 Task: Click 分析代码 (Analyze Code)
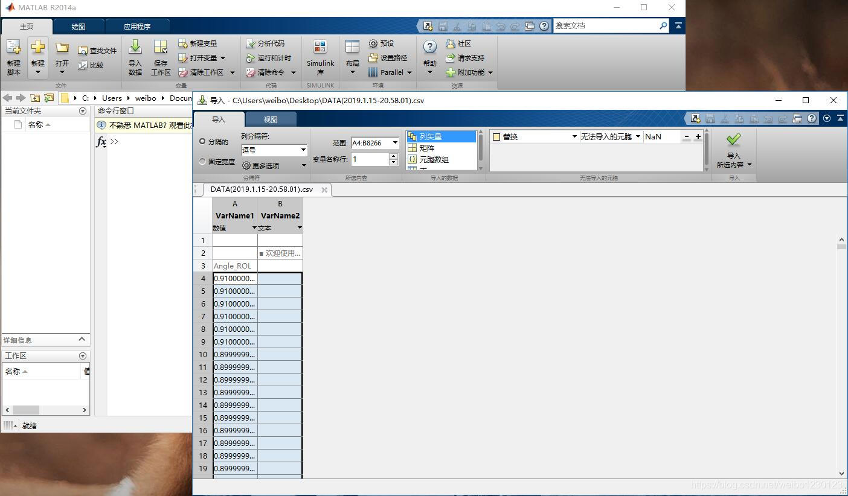265,43
